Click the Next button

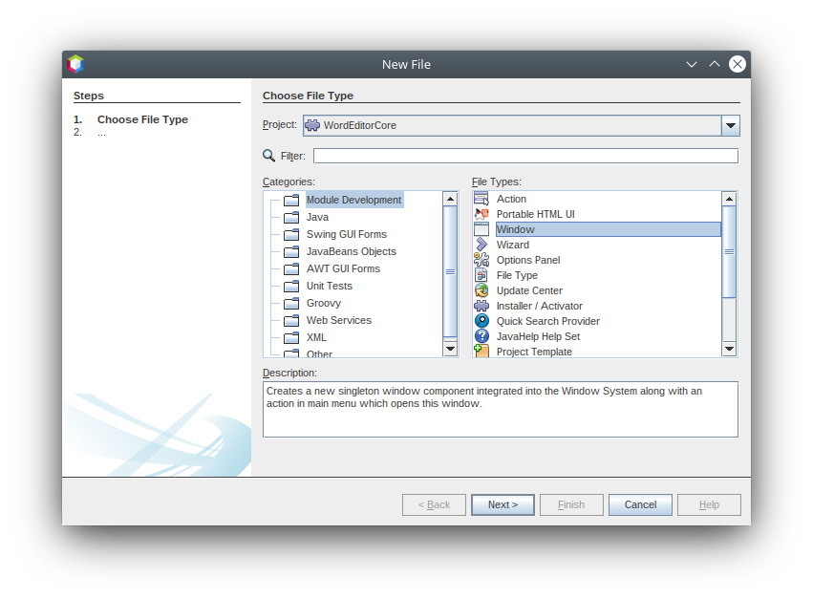click(503, 504)
